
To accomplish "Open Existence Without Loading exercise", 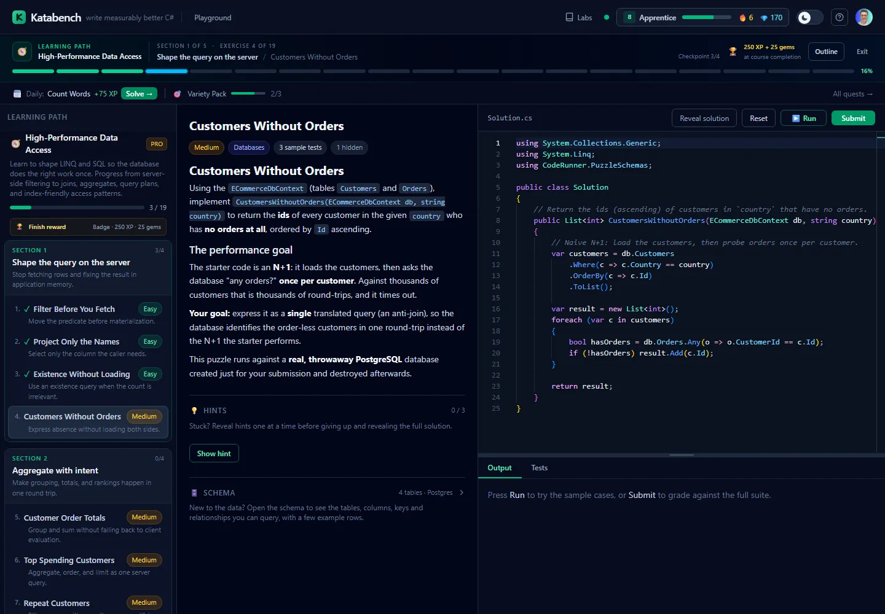I will 88,384.
